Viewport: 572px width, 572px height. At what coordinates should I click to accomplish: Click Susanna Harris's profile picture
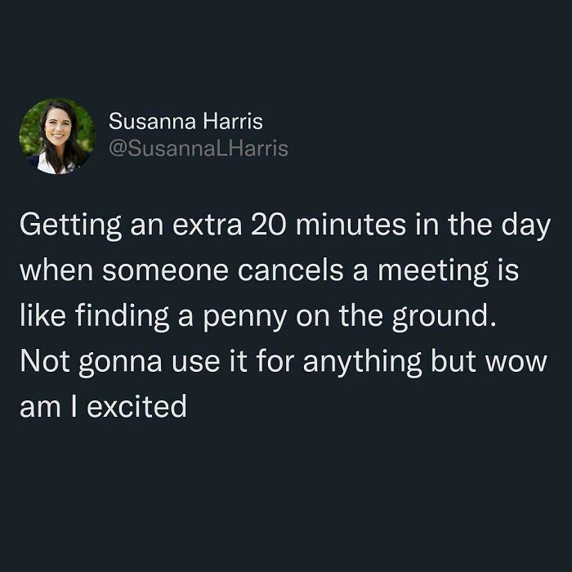pos(57,136)
